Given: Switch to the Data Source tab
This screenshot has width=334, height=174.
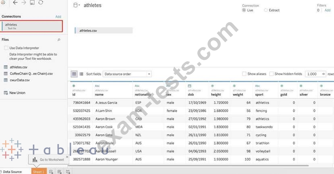Looking at the screenshot, I should click(x=12, y=172).
